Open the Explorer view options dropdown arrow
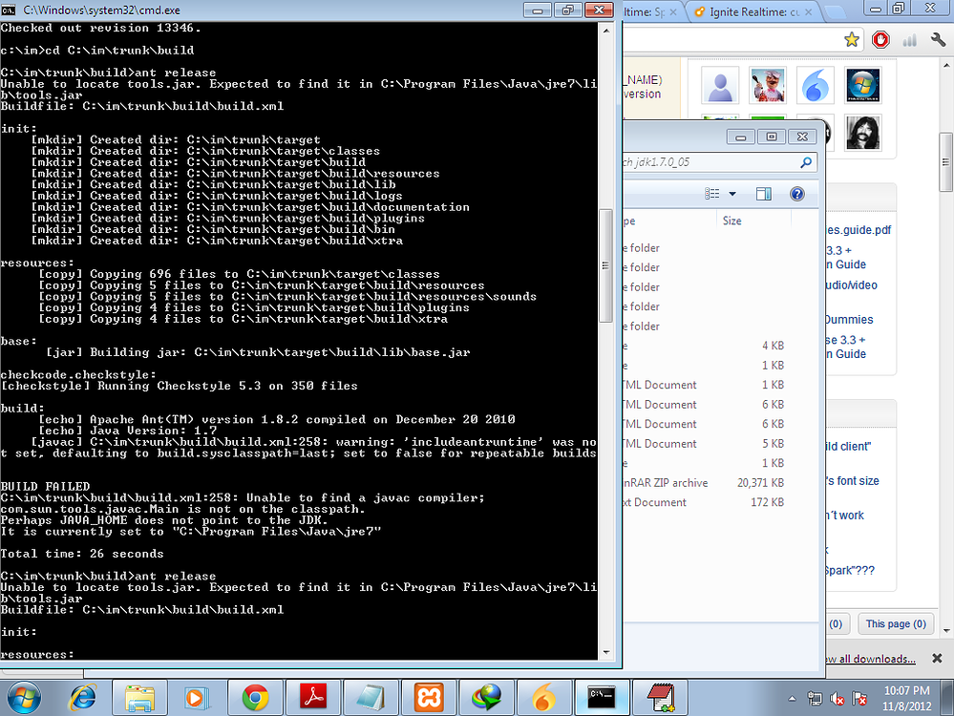This screenshot has height=716, width=954. click(732, 194)
